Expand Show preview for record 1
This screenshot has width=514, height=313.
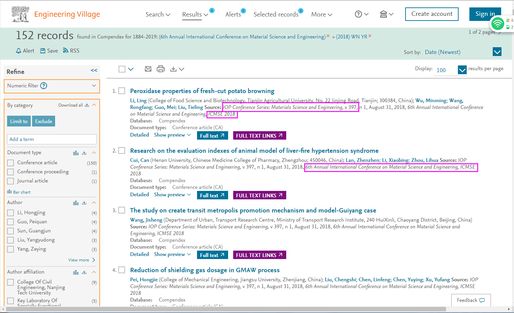click(x=172, y=135)
